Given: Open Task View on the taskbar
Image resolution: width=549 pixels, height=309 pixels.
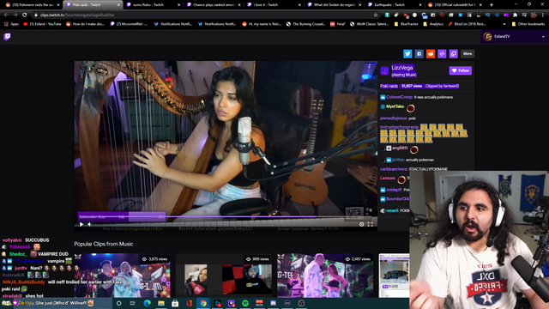Looking at the screenshot, I should [x=133, y=303].
